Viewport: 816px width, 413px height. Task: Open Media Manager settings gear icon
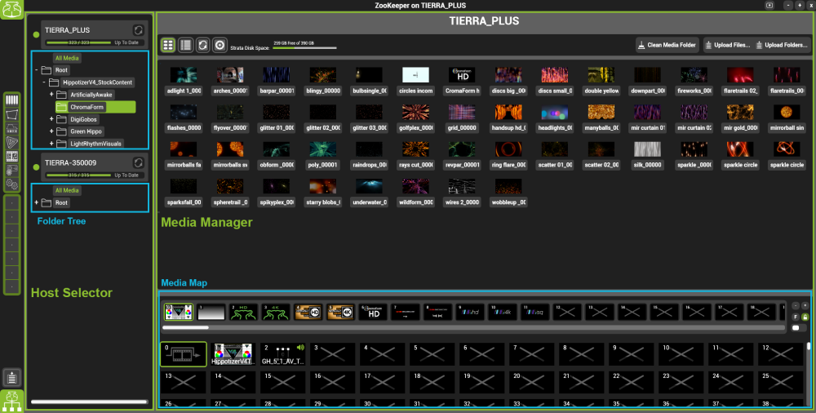tap(220, 46)
